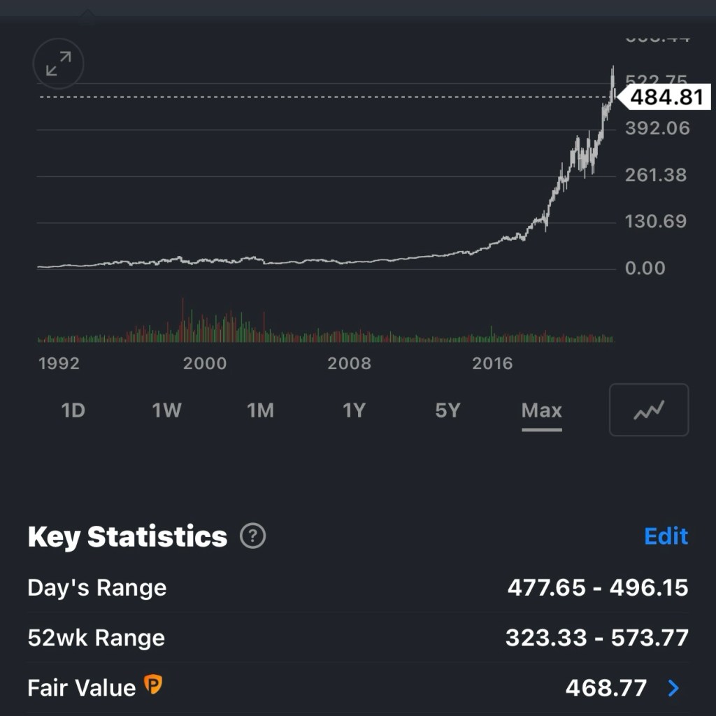Open Fair Value details with the blue chevron
The height and width of the screenshot is (716, 716).
click(x=673, y=688)
